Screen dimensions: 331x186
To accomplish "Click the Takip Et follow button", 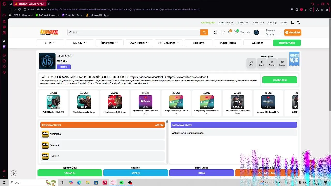I will pos(64,67).
